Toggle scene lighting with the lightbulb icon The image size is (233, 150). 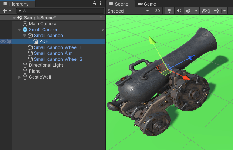pyautogui.click(x=169, y=11)
